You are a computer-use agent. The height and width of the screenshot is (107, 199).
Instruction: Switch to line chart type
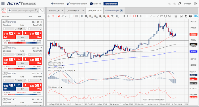pos(66,16)
